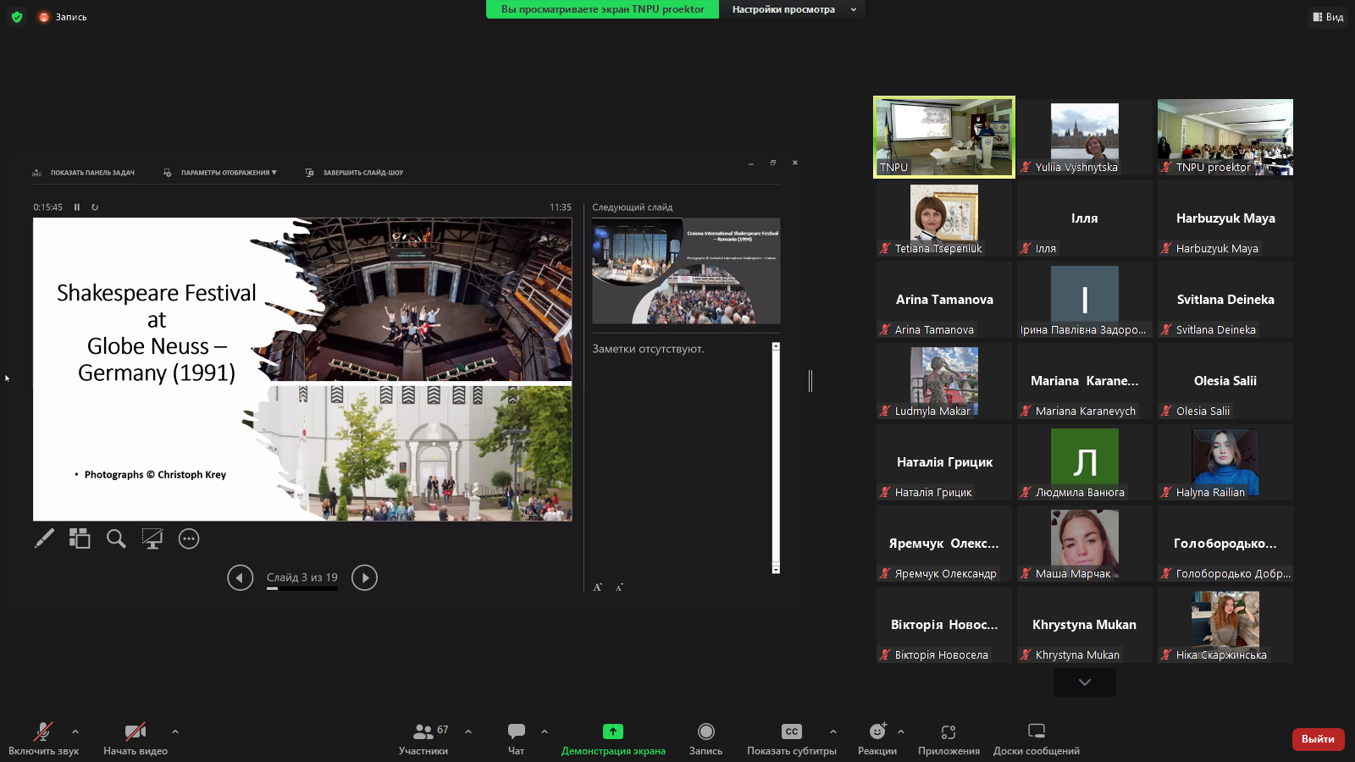Click the see all slides grid icon

click(x=80, y=538)
